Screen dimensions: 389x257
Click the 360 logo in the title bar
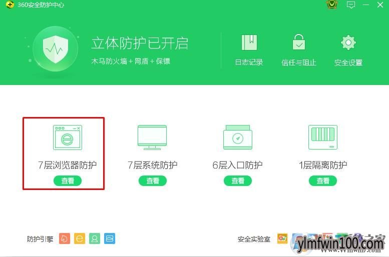pyautogui.click(x=10, y=4)
